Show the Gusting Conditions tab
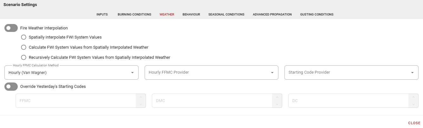The width and height of the screenshot is (423, 128). tap(316, 15)
